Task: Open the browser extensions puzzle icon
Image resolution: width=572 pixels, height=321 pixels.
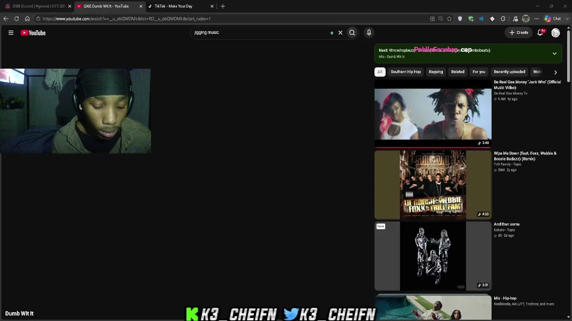Action: click(x=503, y=19)
